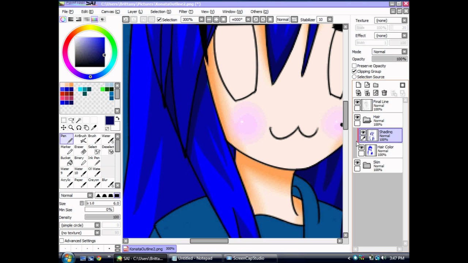The image size is (468, 263).
Task: Select the Blur tool
Action: coord(108,183)
